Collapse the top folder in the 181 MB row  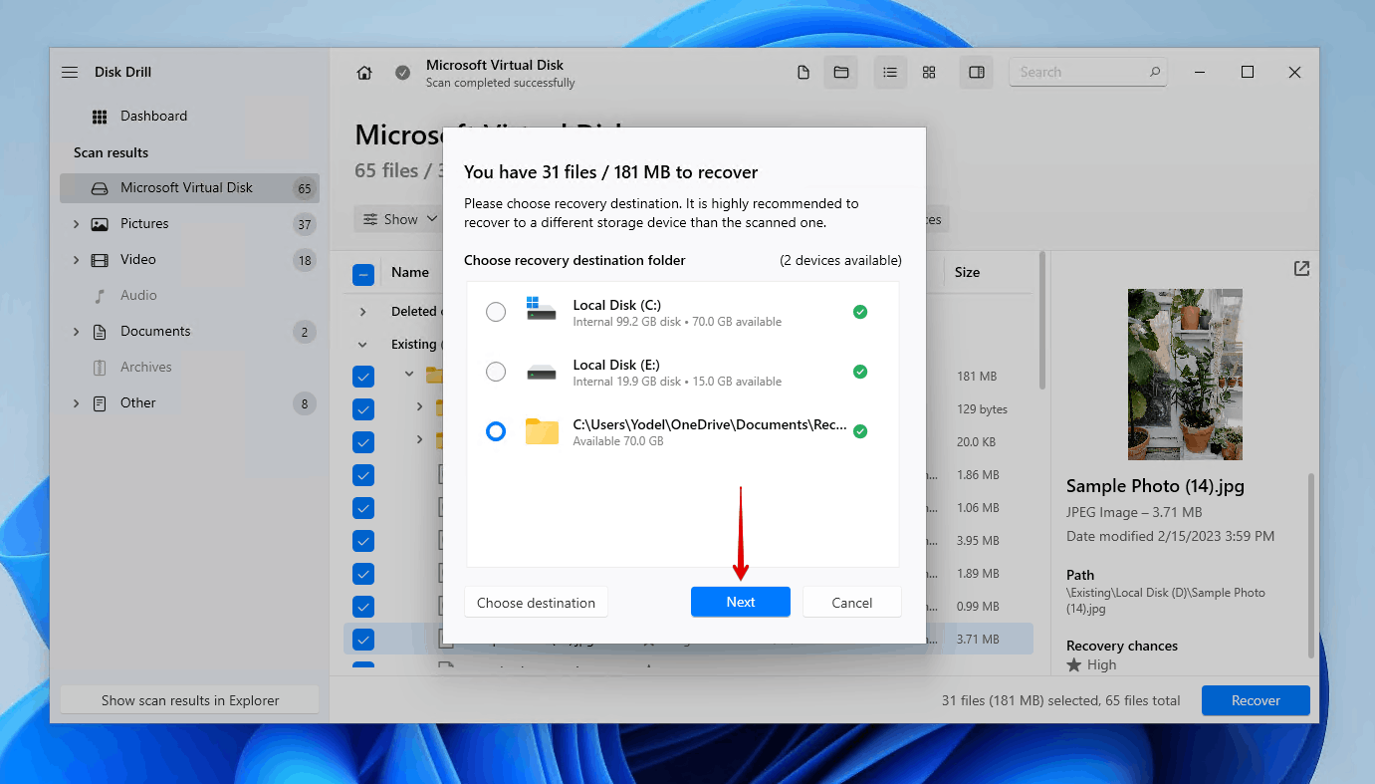[x=408, y=375]
